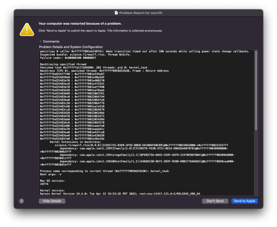Click the "Backtracing specified thread" line

[63, 64]
